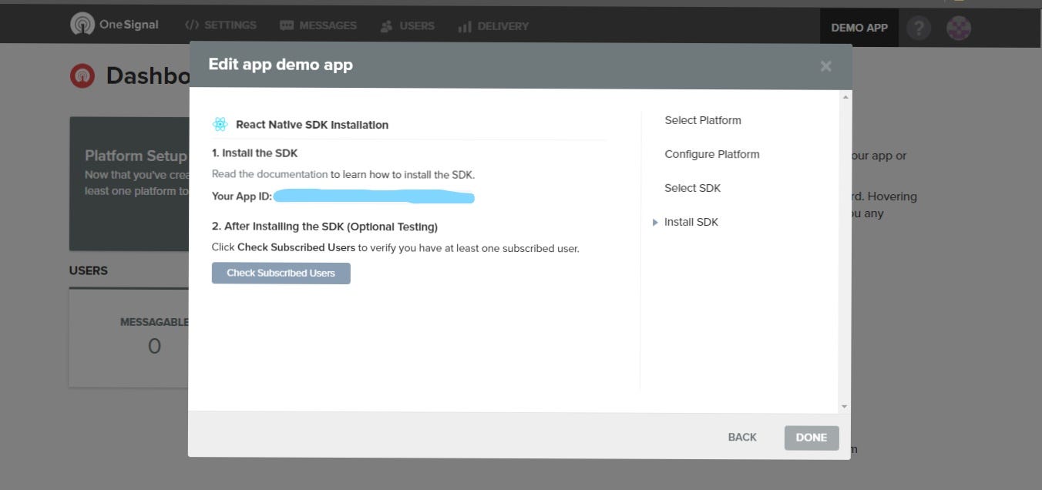Viewport: 1042px width, 490px height.
Task: Click dialog scrollbar down arrow
Action: click(x=845, y=406)
